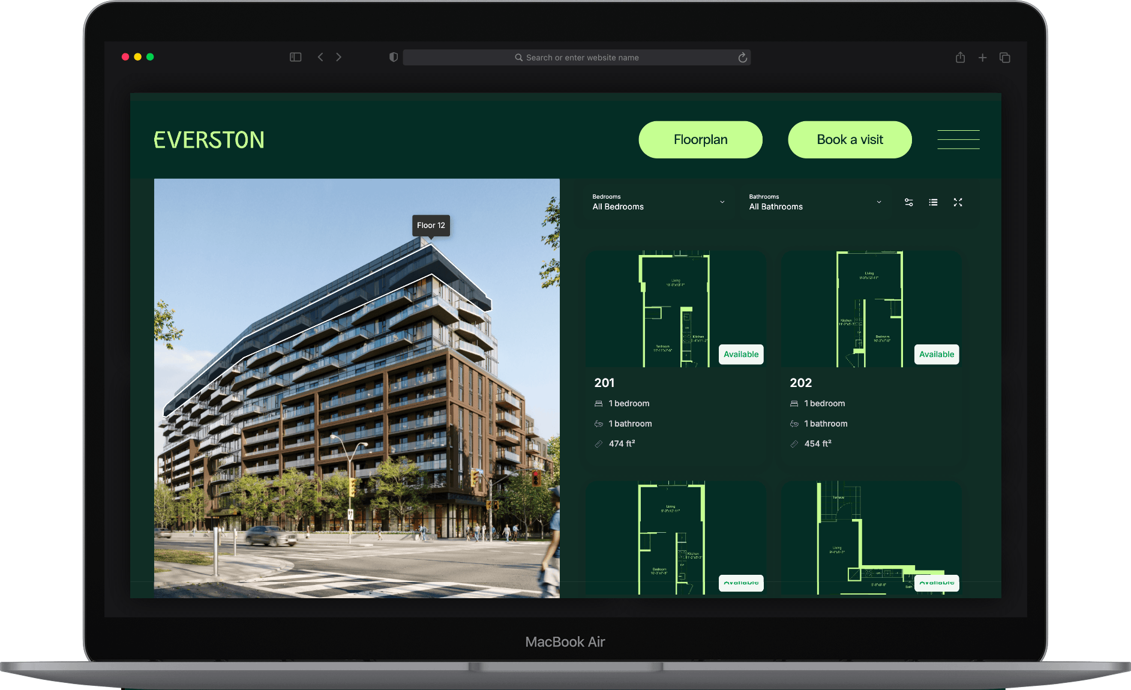This screenshot has height=690, width=1131.
Task: Click the bathtub icon under unit 201
Action: click(598, 424)
